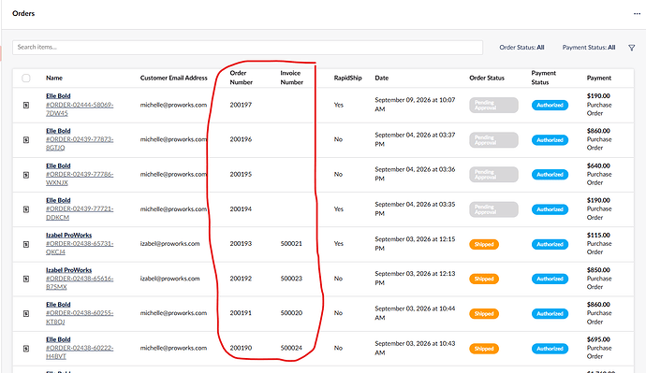Click the Payment column header
Screen dimensions: 646x373
[599, 78]
